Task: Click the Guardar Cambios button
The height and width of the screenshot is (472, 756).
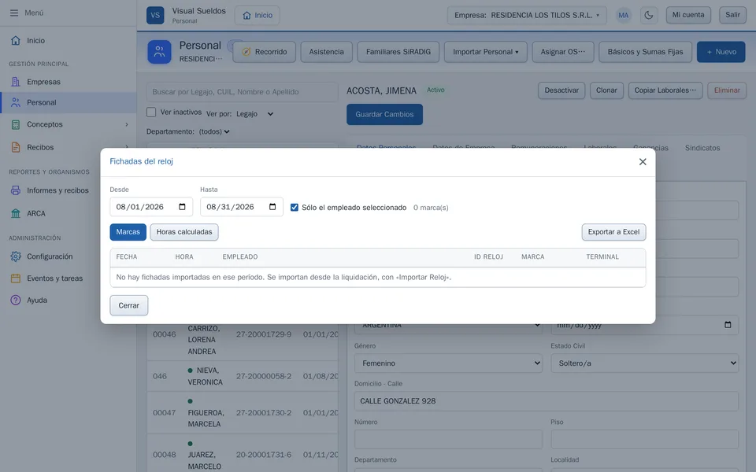Action: 385,115
